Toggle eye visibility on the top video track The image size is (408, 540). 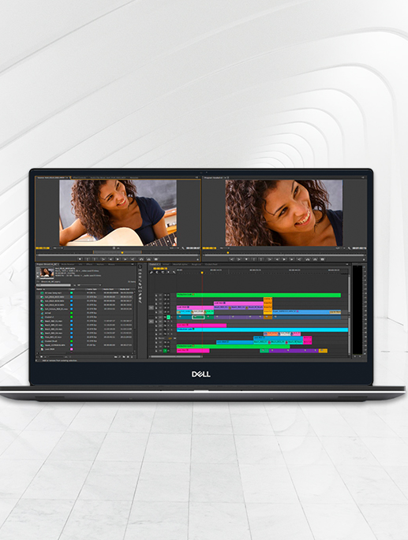pyautogui.click(x=168, y=295)
